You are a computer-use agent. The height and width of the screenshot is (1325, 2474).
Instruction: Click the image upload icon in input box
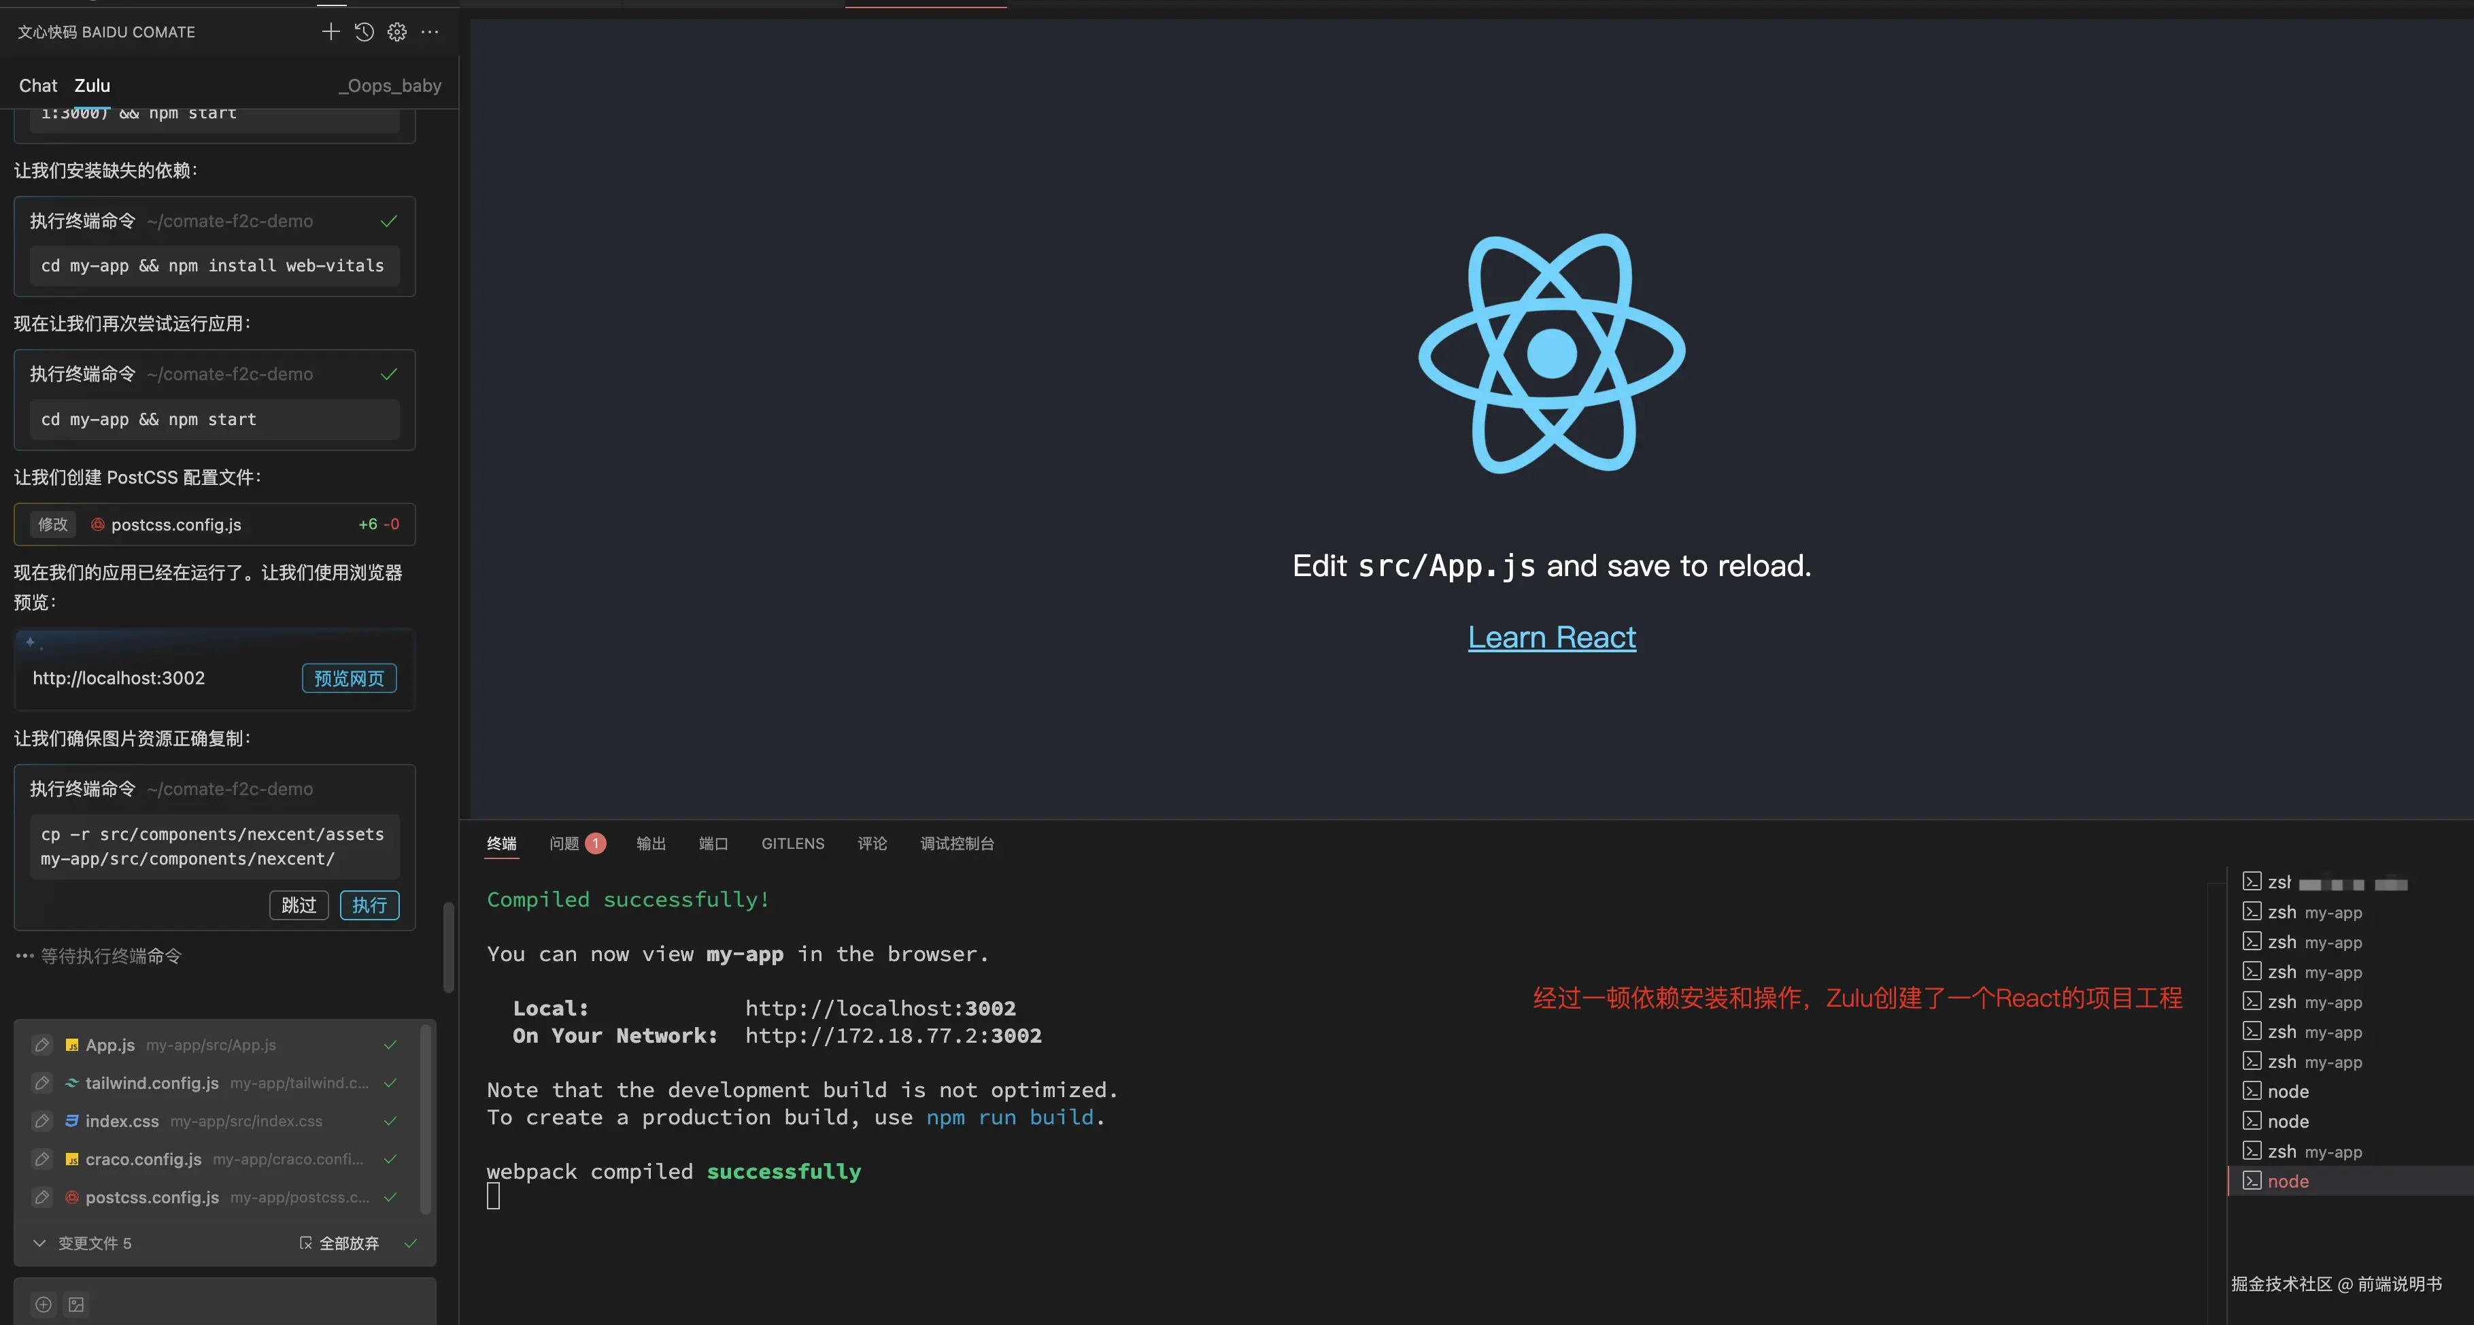point(77,1304)
